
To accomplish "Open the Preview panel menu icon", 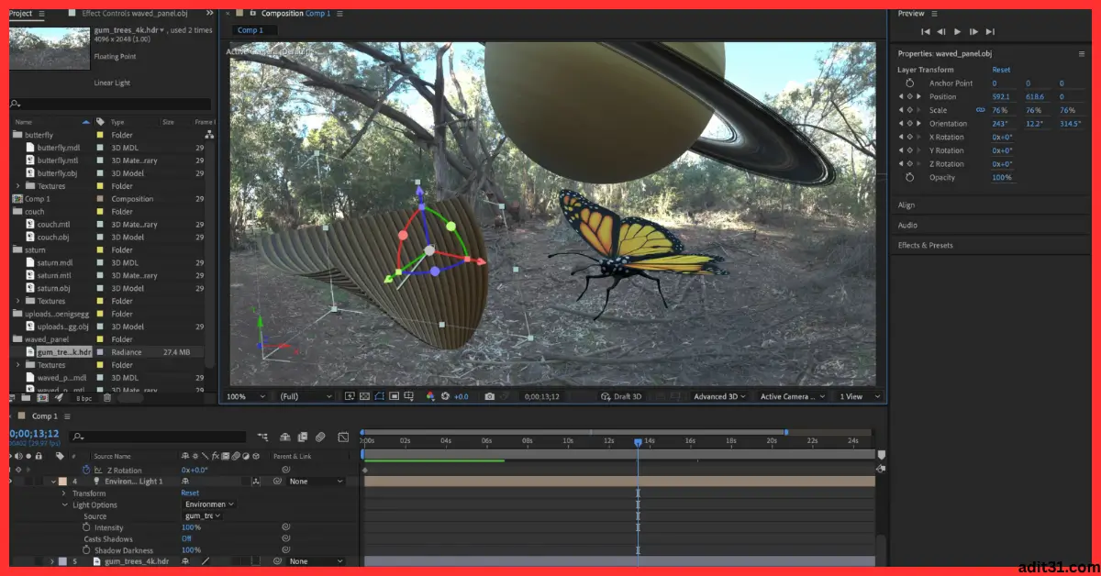I will click(935, 14).
